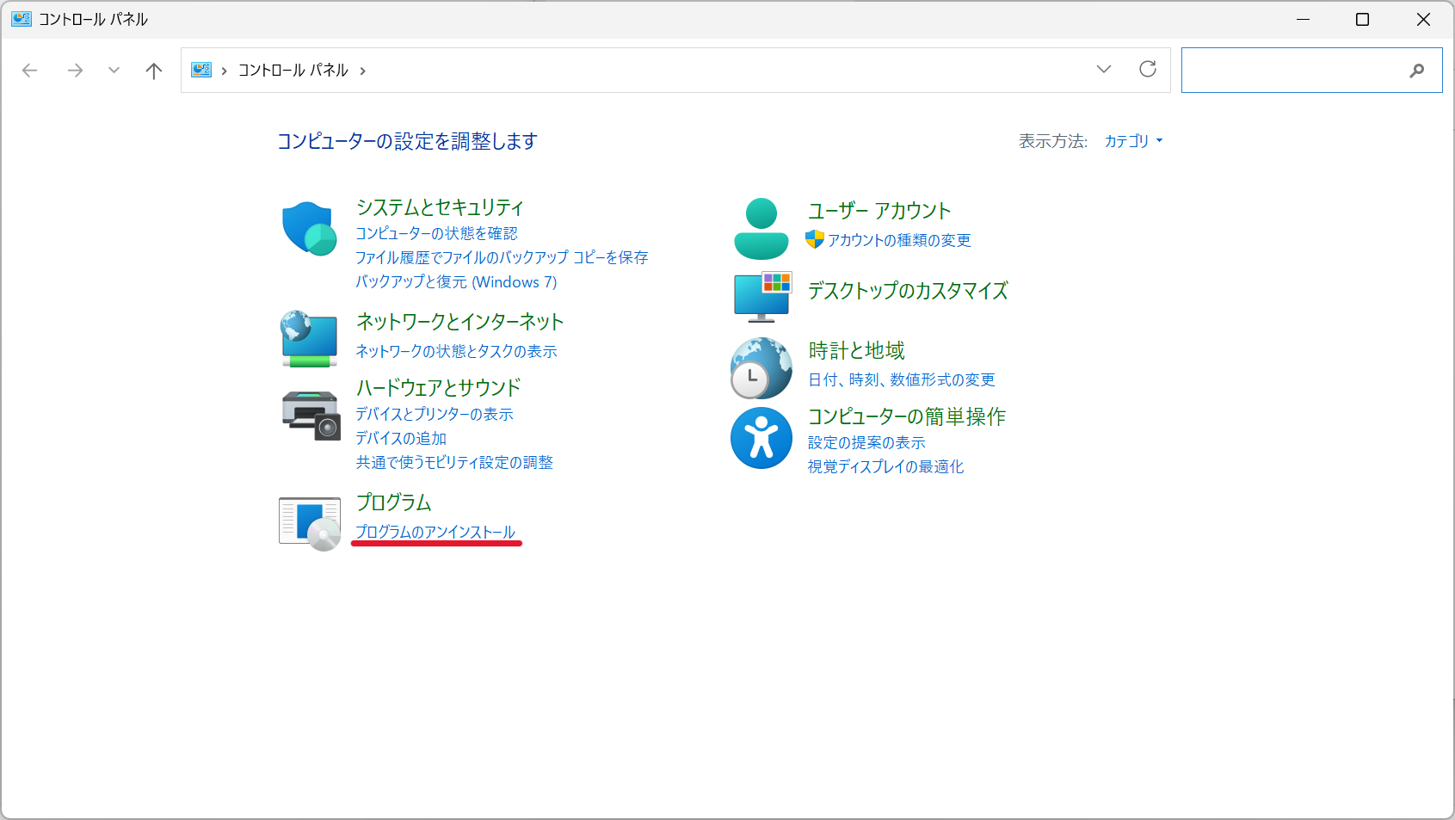Screen dimensions: 1455x820
Task: Open the Ease of Access icon
Action: (x=761, y=438)
